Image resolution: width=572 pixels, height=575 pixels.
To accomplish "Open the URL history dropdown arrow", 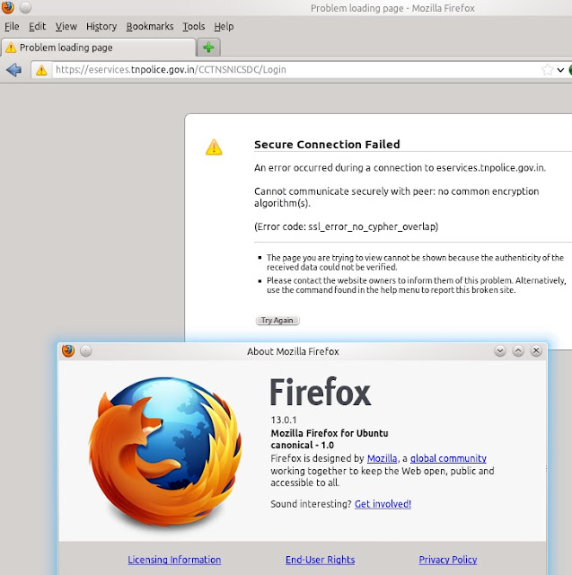I will pyautogui.click(x=560, y=70).
